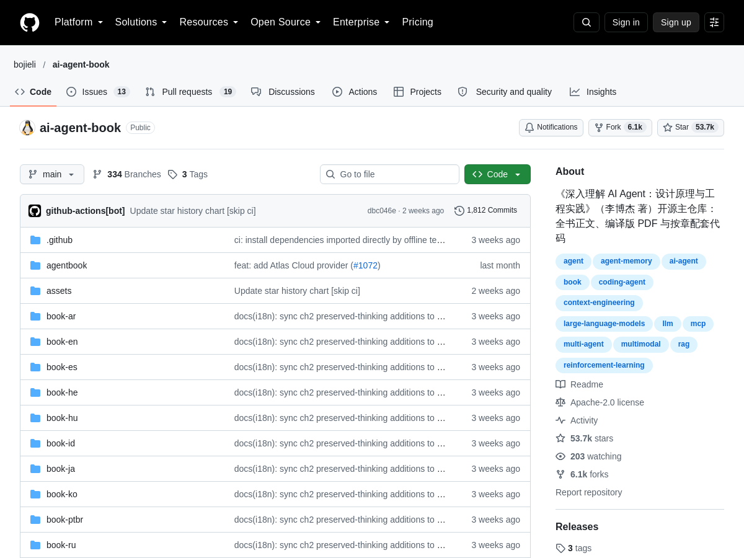Open the appearance settings sliders icon
The height and width of the screenshot is (558, 744).
pos(714,22)
